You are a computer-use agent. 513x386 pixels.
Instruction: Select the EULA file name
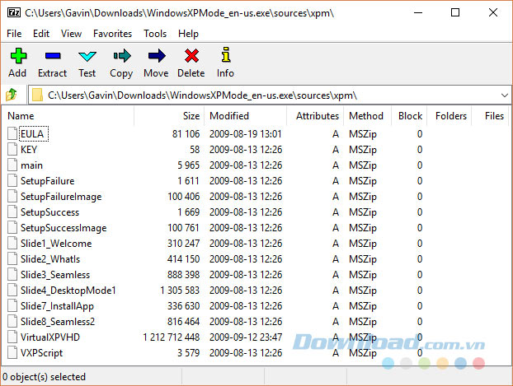click(32, 134)
